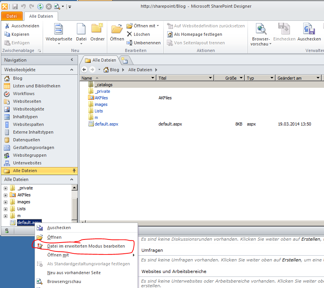Viewport: 324px width, 288px height.
Task: Select the _catalogs folder row
Action: [202, 85]
